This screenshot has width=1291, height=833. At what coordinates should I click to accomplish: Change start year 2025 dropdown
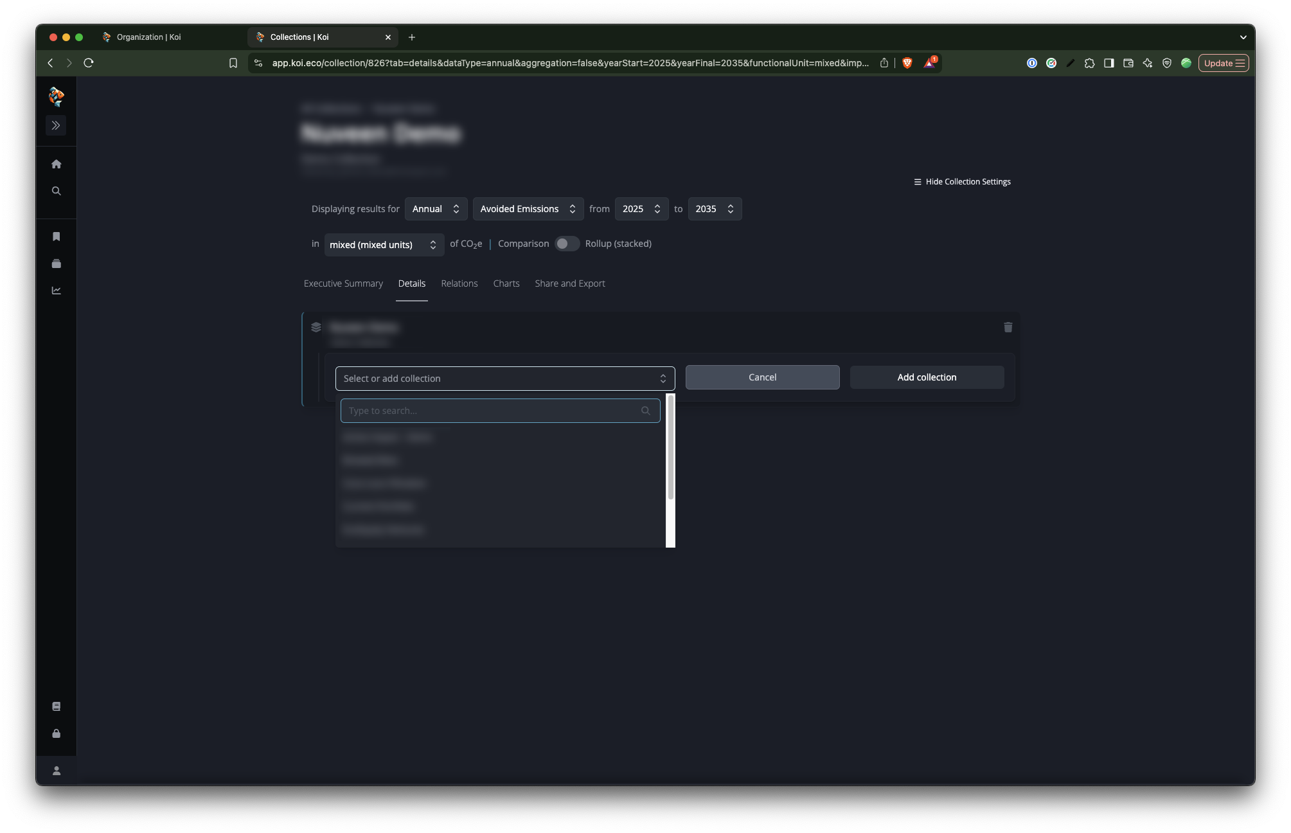(641, 209)
